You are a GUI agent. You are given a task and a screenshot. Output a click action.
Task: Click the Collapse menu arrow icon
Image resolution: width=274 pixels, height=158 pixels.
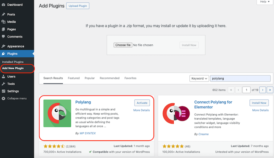click(x=3, y=98)
